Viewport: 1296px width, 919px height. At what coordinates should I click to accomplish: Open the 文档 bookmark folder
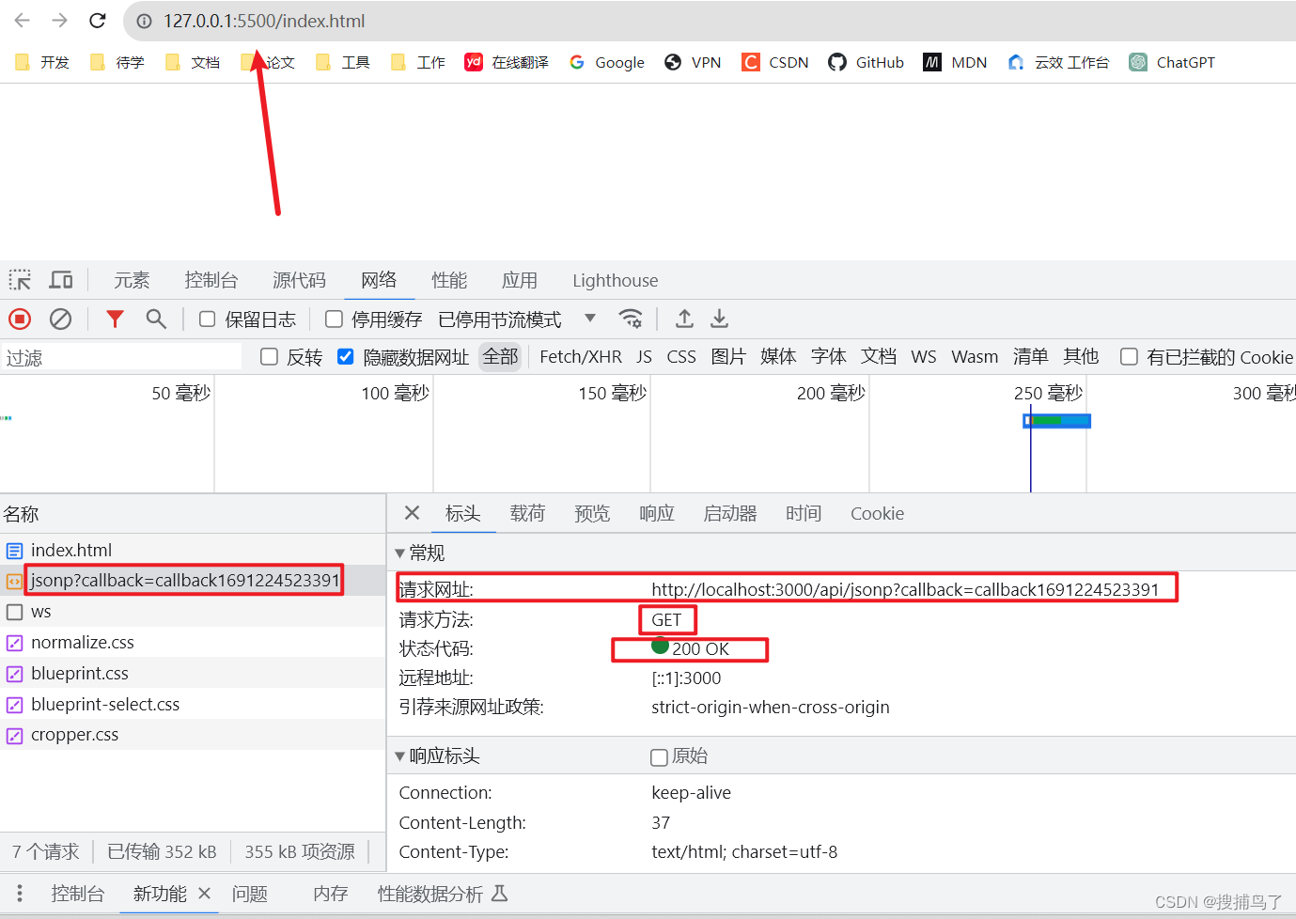click(x=193, y=62)
